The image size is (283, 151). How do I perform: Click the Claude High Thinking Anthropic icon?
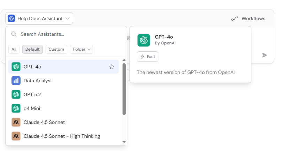(x=16, y=136)
